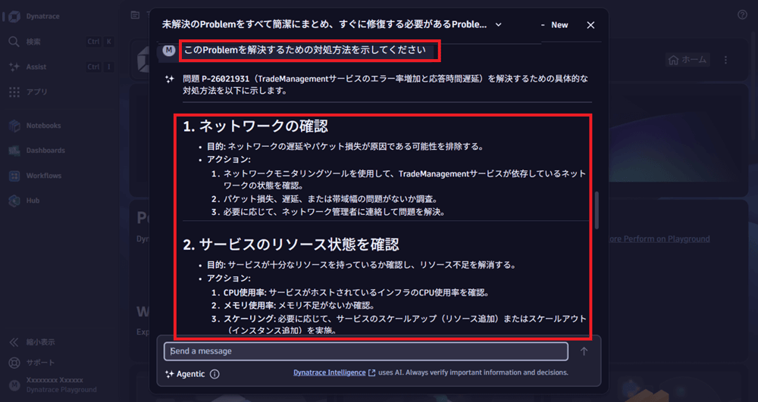Click the Send a message input field
The width and height of the screenshot is (758, 402).
366,351
